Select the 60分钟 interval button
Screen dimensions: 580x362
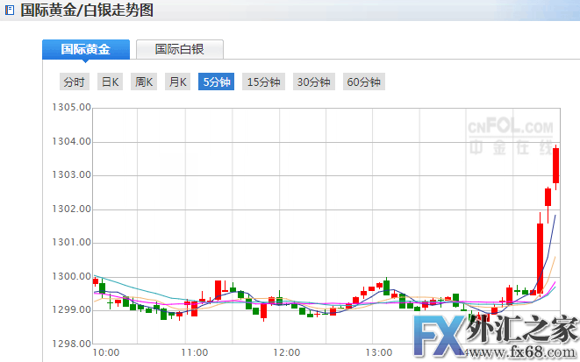pos(364,82)
